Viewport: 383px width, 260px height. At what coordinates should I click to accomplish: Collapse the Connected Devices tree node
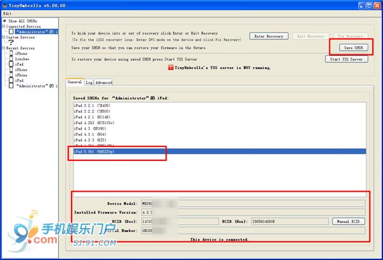(3, 26)
